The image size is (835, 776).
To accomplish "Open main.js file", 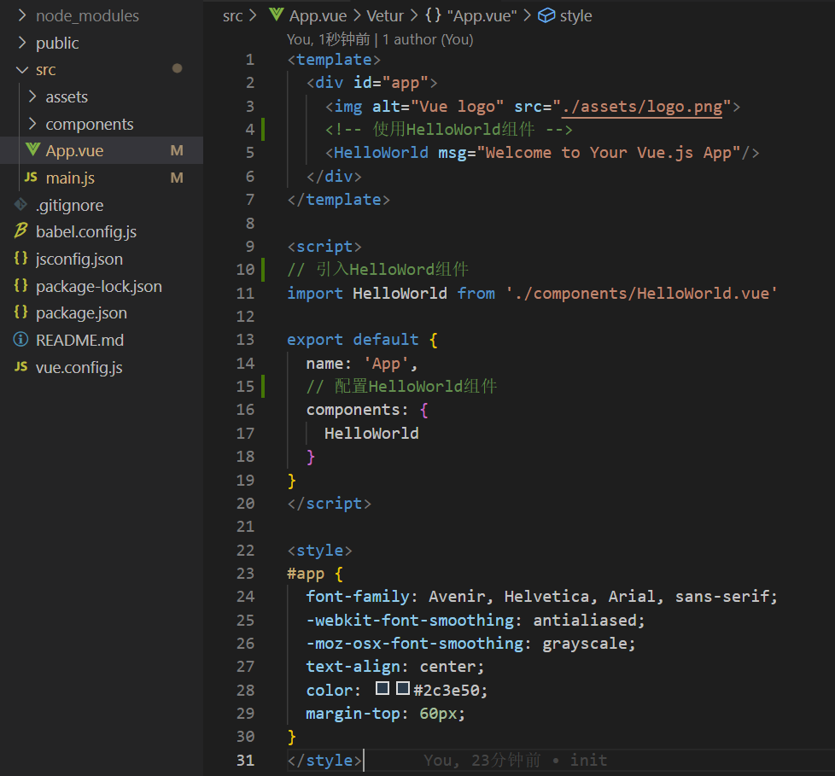I will pyautogui.click(x=70, y=178).
